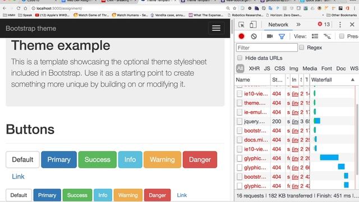Toggle the network filter funnel icon
359x202 pixels.
(x=282, y=36)
